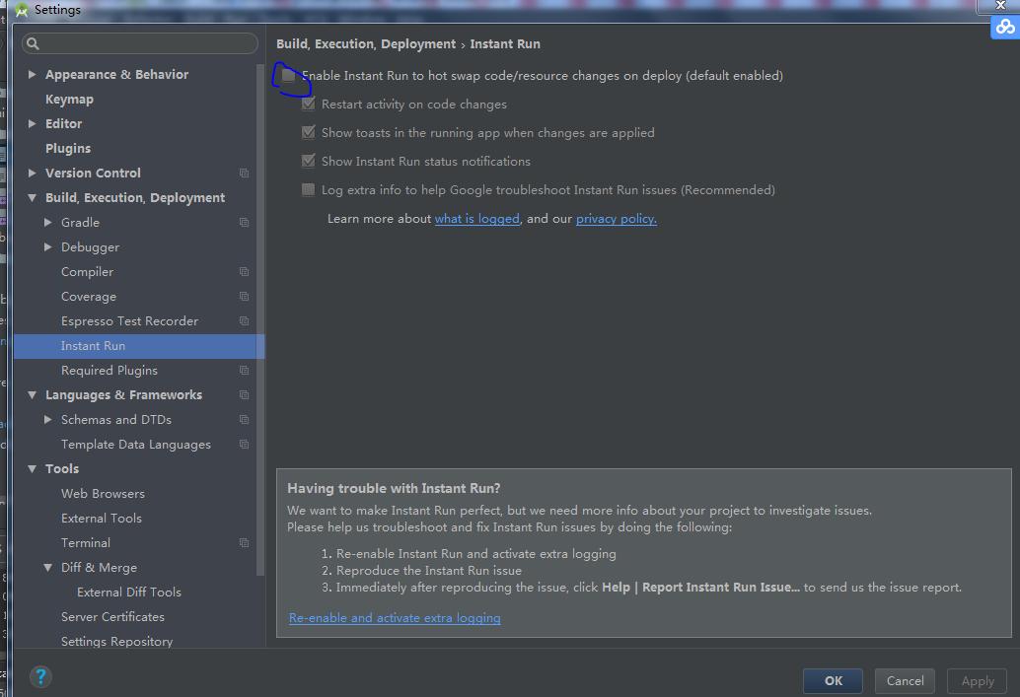Collapse the Build, Execution, Deployment section
This screenshot has height=697, width=1020.
pyautogui.click(x=32, y=197)
